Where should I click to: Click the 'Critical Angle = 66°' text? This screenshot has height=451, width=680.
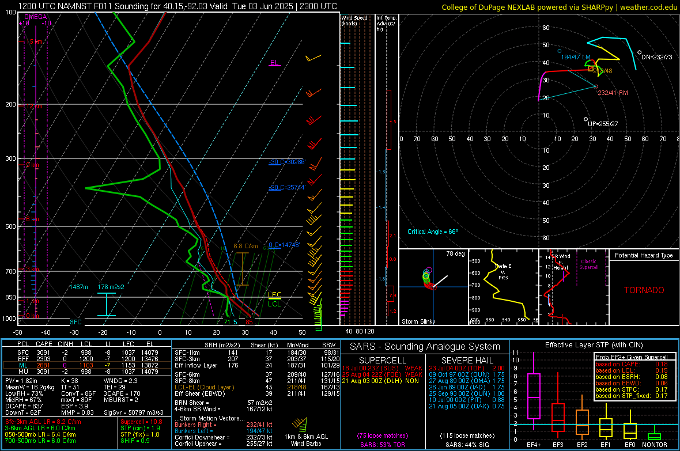coord(433,232)
